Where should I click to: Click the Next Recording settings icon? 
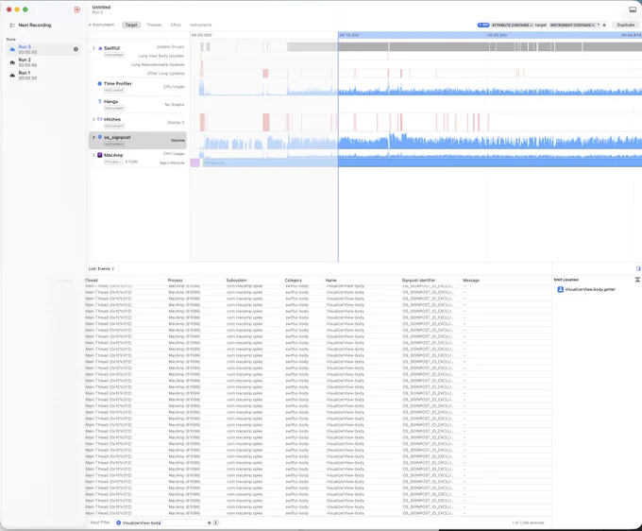[12, 25]
